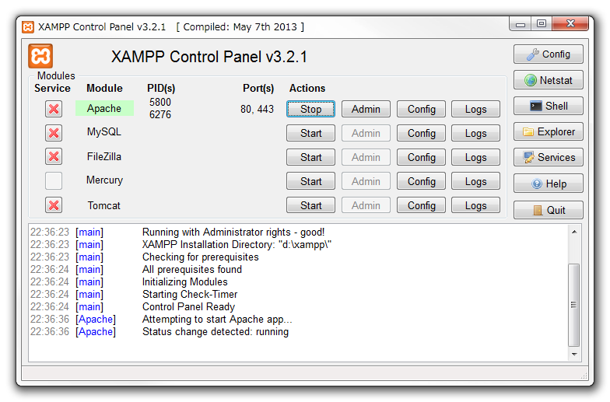Open the FileZilla Logs menu

click(x=475, y=157)
